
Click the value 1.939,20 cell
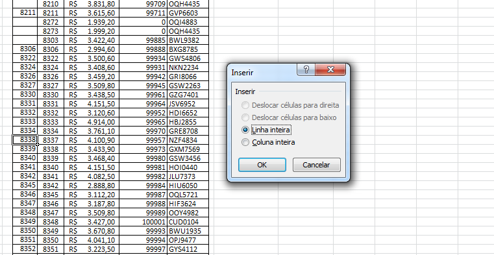(x=92, y=22)
